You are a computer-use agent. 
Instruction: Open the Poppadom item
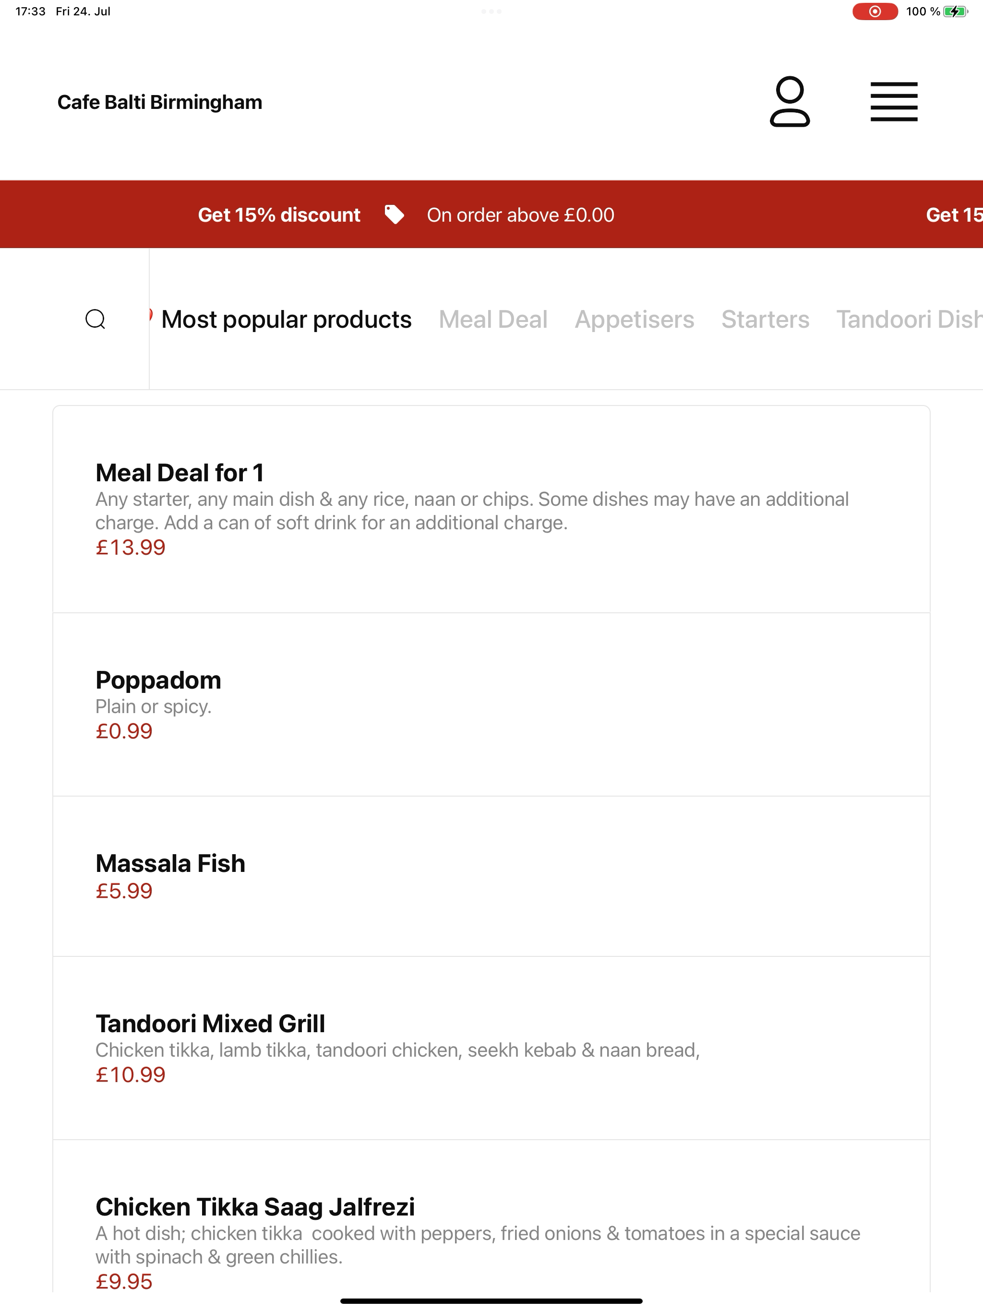tap(491, 705)
